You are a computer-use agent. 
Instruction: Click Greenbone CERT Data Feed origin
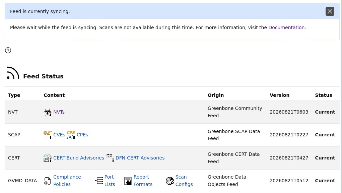click(x=233, y=158)
